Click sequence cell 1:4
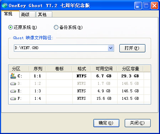 (38, 99)
